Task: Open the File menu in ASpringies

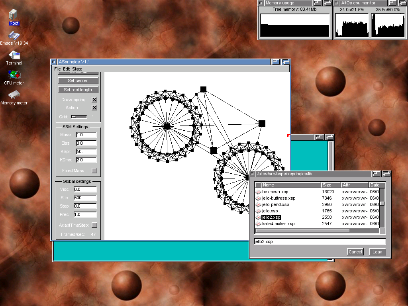Action: pos(57,69)
